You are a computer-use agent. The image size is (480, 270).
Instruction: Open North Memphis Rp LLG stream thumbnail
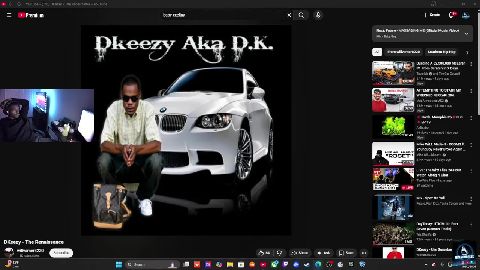tap(393, 127)
